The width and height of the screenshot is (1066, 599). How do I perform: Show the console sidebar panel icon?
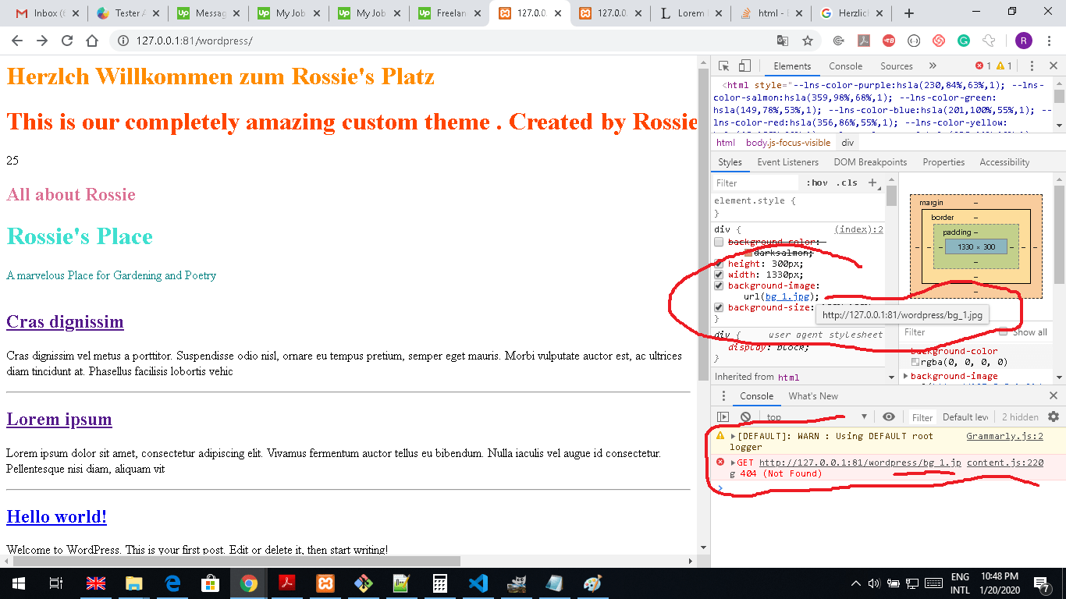coord(723,417)
